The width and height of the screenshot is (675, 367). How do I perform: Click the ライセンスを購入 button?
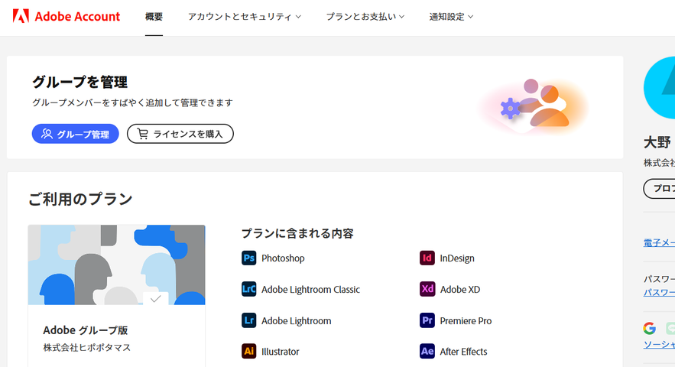180,134
